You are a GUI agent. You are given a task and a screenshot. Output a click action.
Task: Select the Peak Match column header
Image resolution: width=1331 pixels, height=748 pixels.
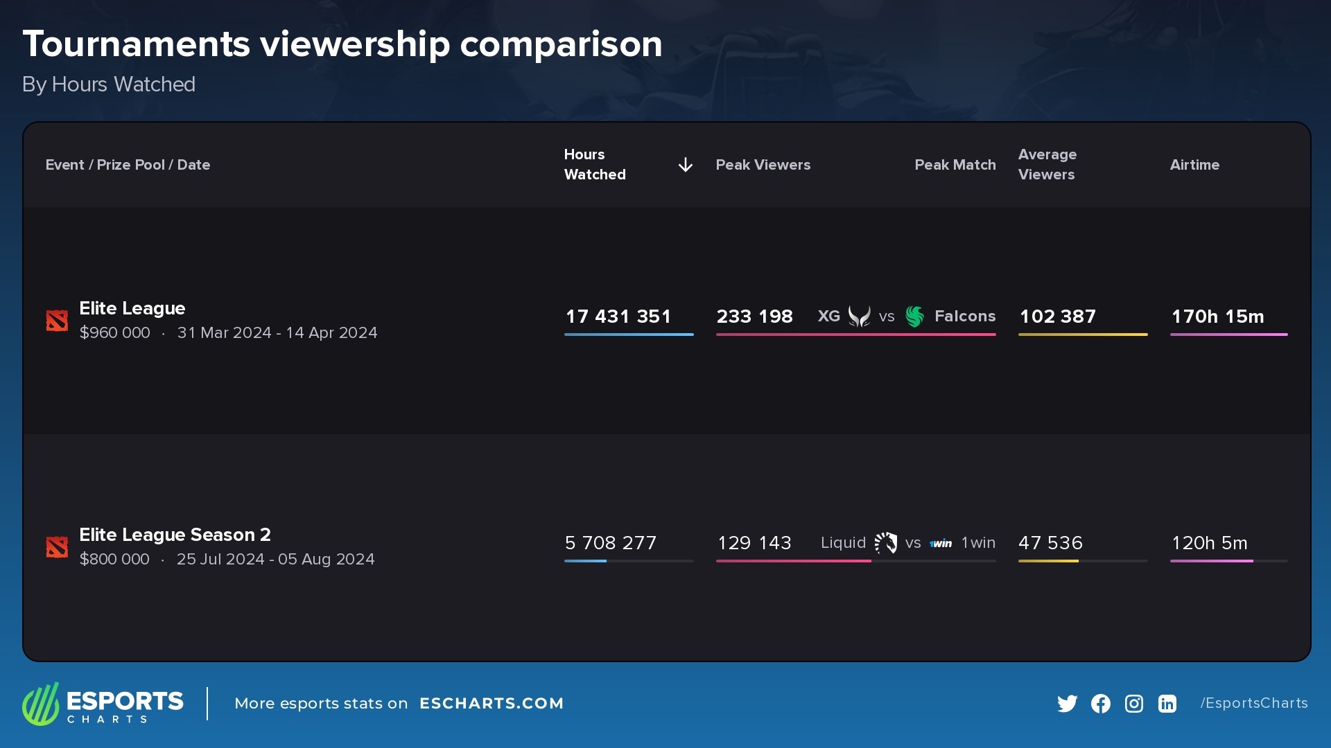[x=955, y=165]
